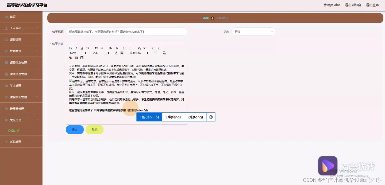Decrease indent with outdent icon
Screen dimensions: 385x185
coord(153,48)
